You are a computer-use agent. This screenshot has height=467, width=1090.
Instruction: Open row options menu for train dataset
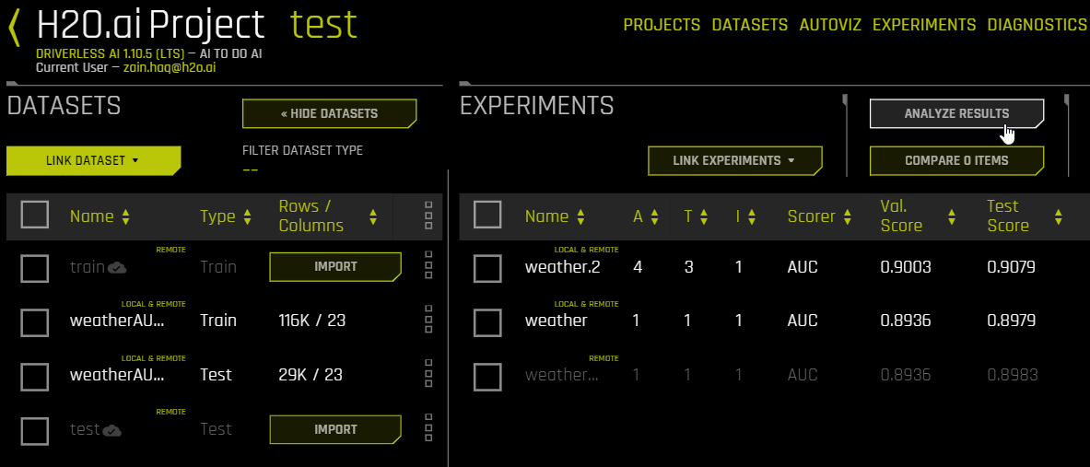point(428,265)
